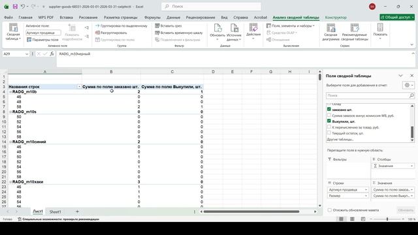Check К перечислению за товар field
Image resolution: width=418 pixels, height=235 pixels.
[329, 127]
